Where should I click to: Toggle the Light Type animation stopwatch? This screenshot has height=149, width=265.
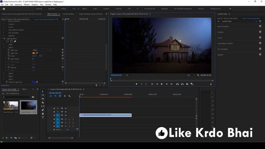[x=8, y=50]
